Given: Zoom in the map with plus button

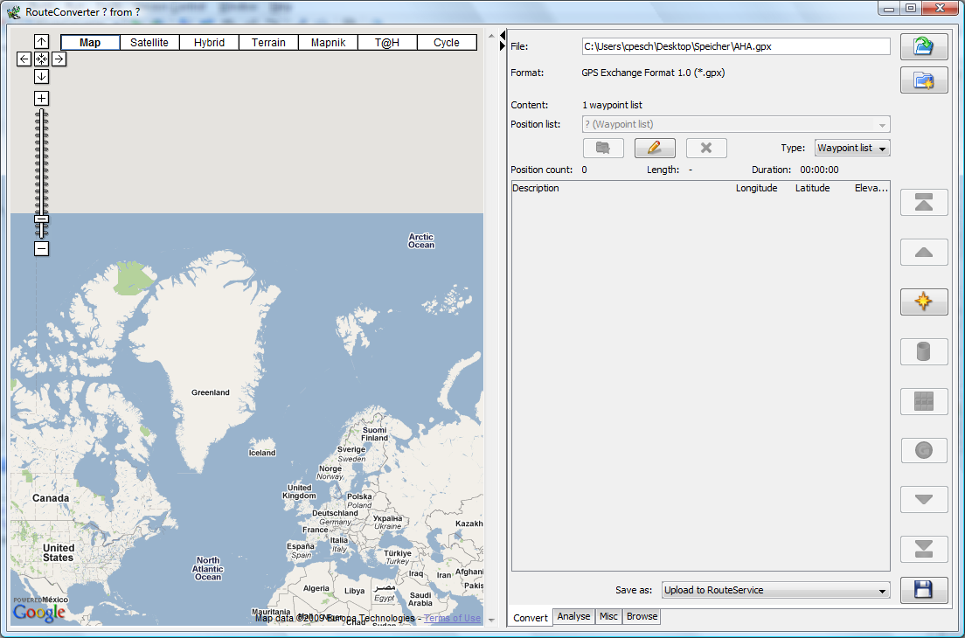Looking at the screenshot, I should click(x=41, y=98).
